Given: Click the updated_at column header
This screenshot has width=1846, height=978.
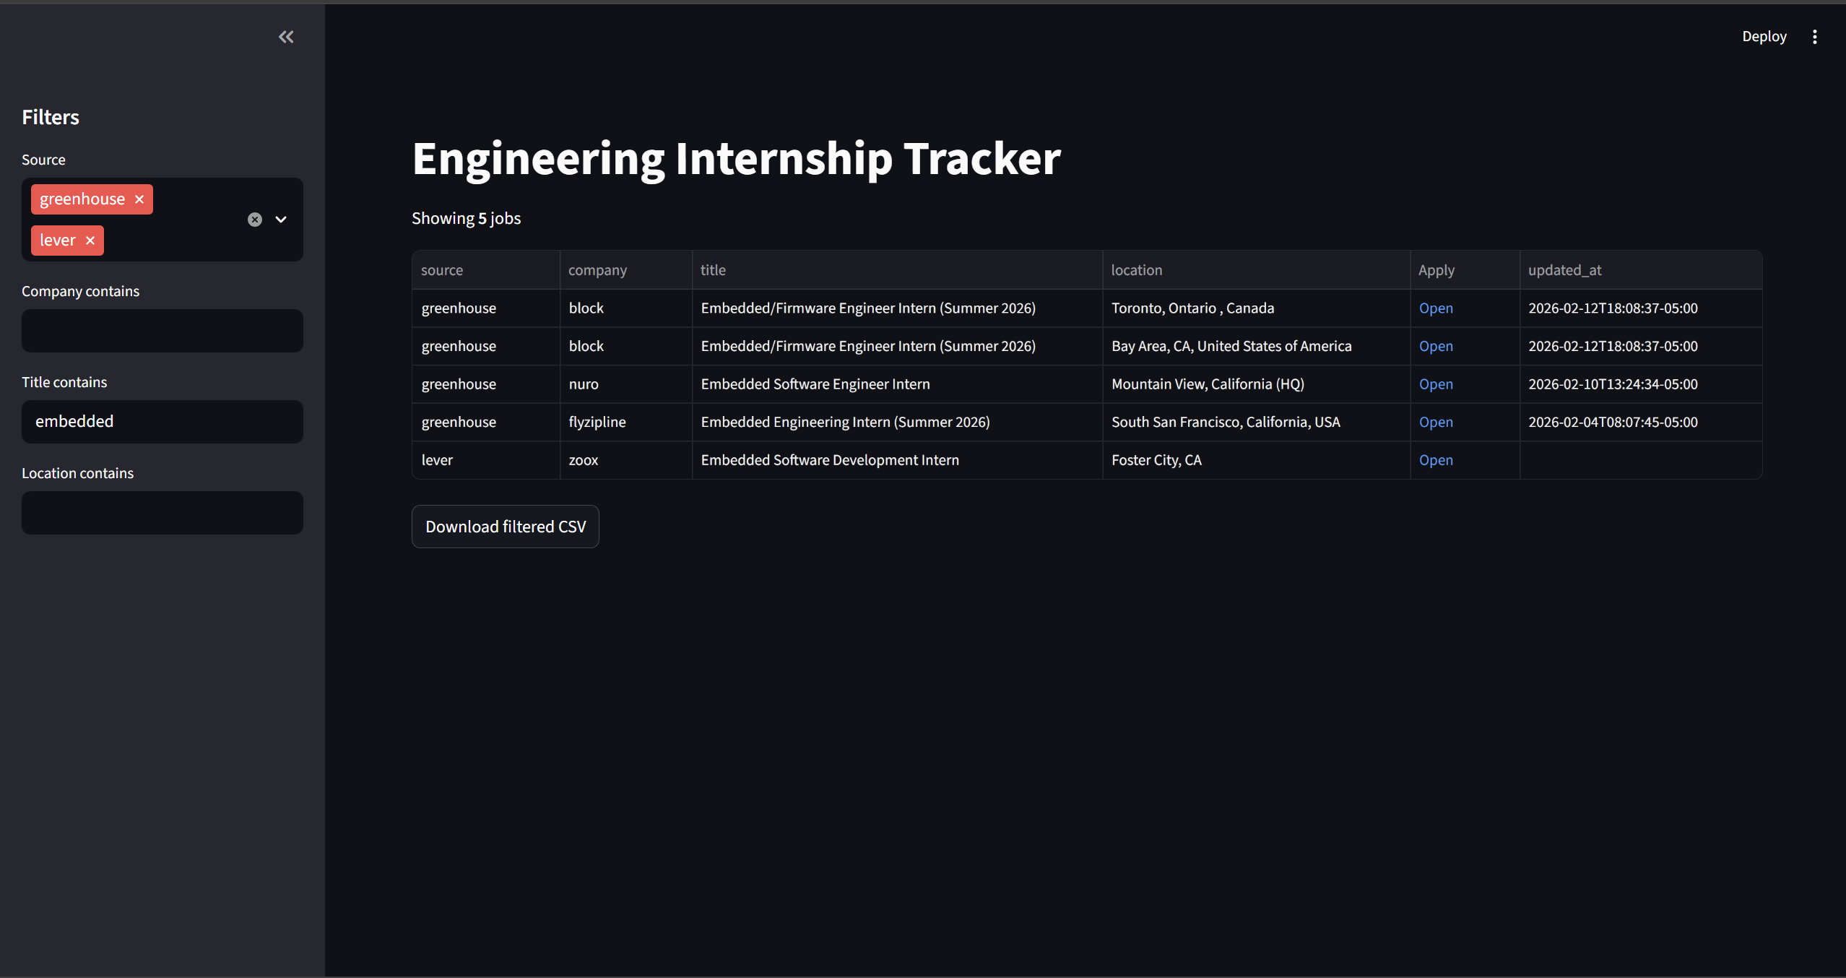Looking at the screenshot, I should pos(1565,269).
